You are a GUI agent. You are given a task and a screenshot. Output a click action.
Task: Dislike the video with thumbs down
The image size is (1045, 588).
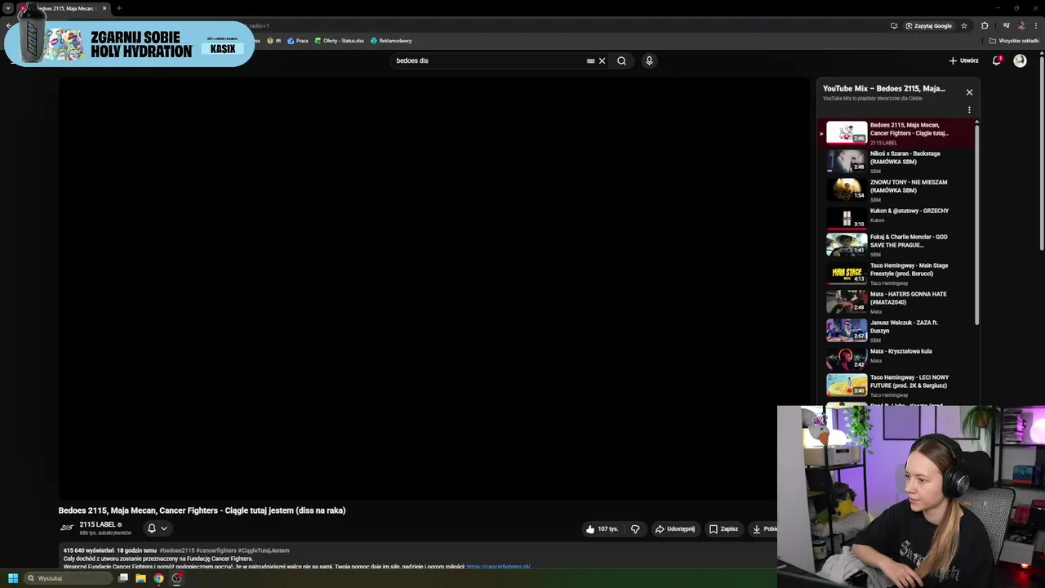click(635, 528)
